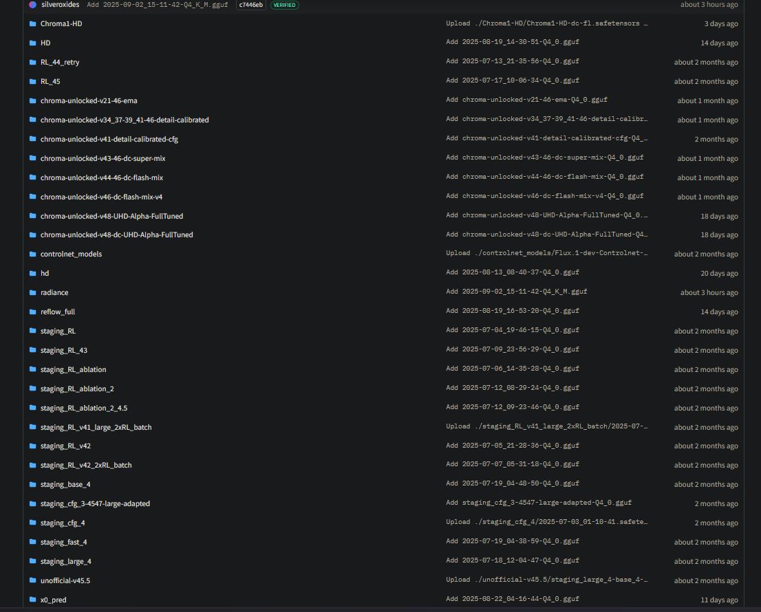Open commit Add chroma-unlocked-v43-46-dc-super-mix-Q4_0.gguf

point(544,157)
